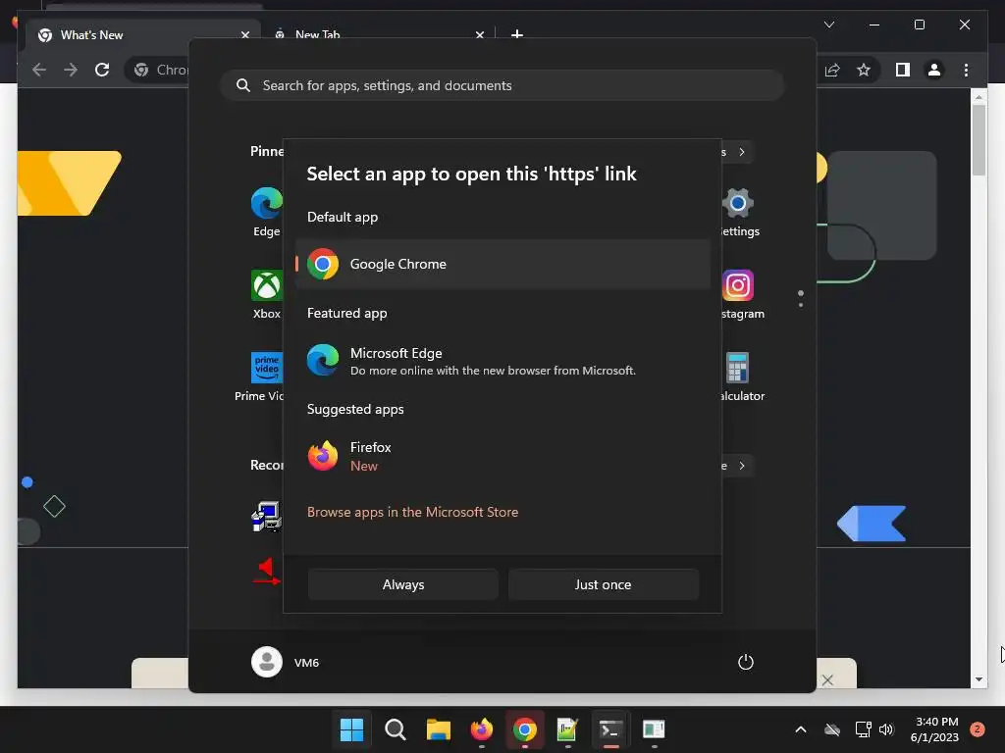Click the Just once button
Screen dimensions: 1005x753
604,584
